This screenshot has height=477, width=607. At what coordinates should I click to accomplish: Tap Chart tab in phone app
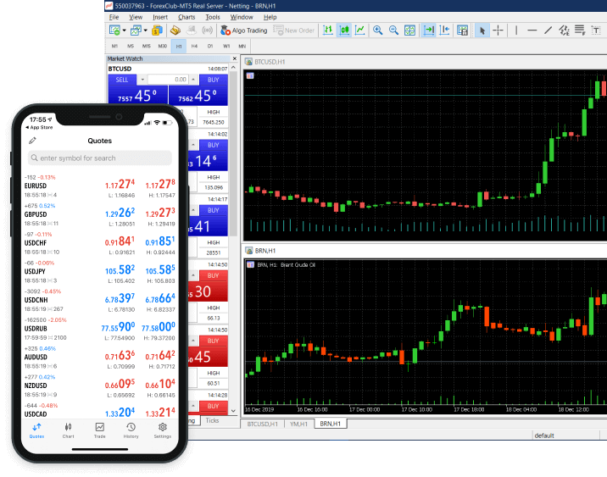[68, 430]
